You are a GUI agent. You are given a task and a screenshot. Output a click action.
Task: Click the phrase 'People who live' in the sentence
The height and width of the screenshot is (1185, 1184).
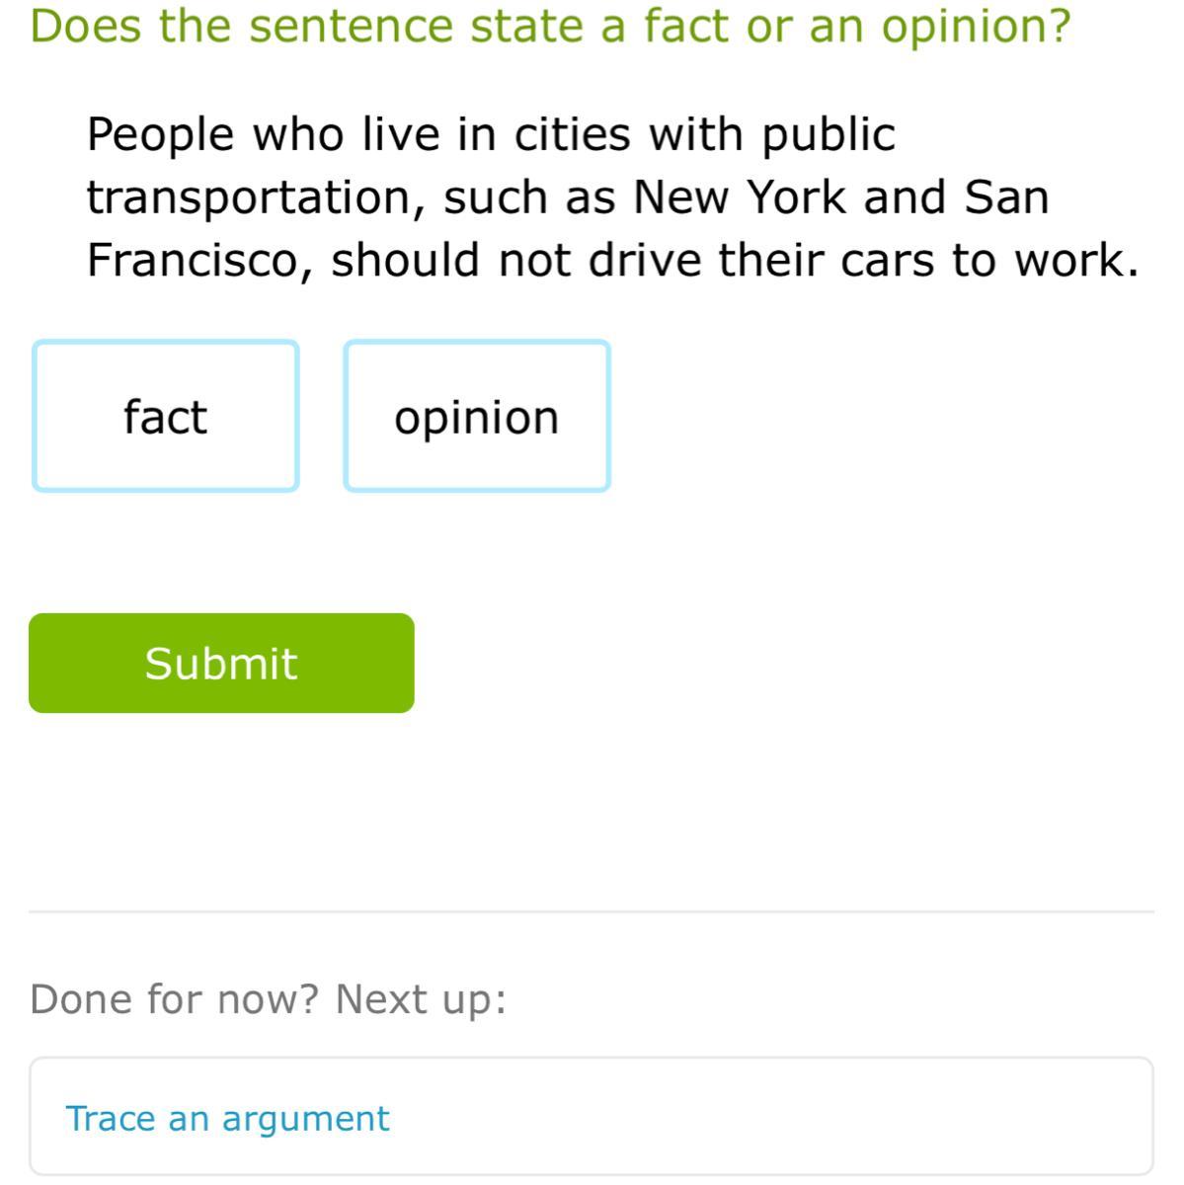tap(263, 134)
